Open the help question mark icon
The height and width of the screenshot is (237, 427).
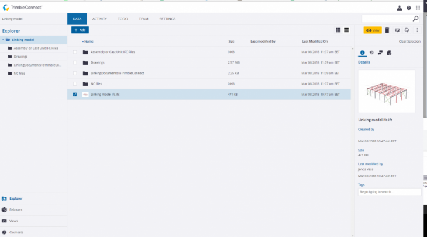click(x=408, y=8)
